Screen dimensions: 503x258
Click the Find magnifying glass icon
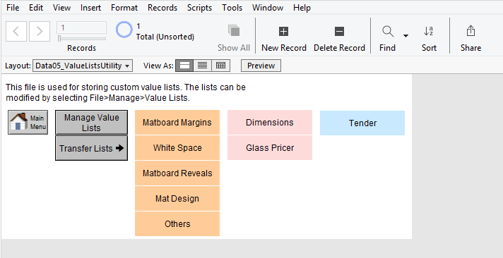click(x=388, y=32)
